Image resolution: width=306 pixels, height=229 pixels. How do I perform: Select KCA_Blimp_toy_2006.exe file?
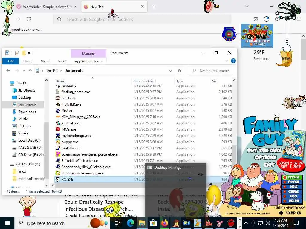pos(81,117)
